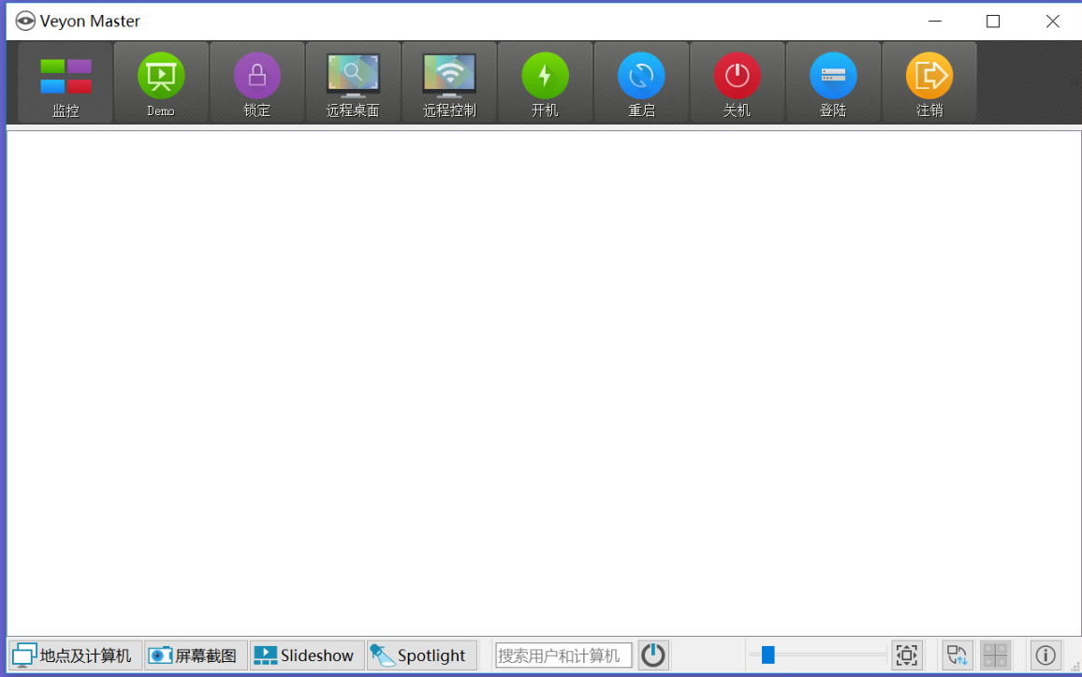Select the 监控 monitoring mode icon
This screenshot has width=1082, height=677.
point(64,82)
